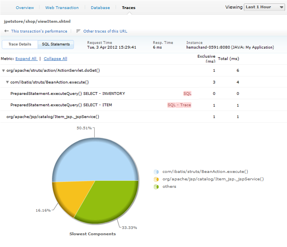Switch to the Overview tab

[x=25, y=8]
